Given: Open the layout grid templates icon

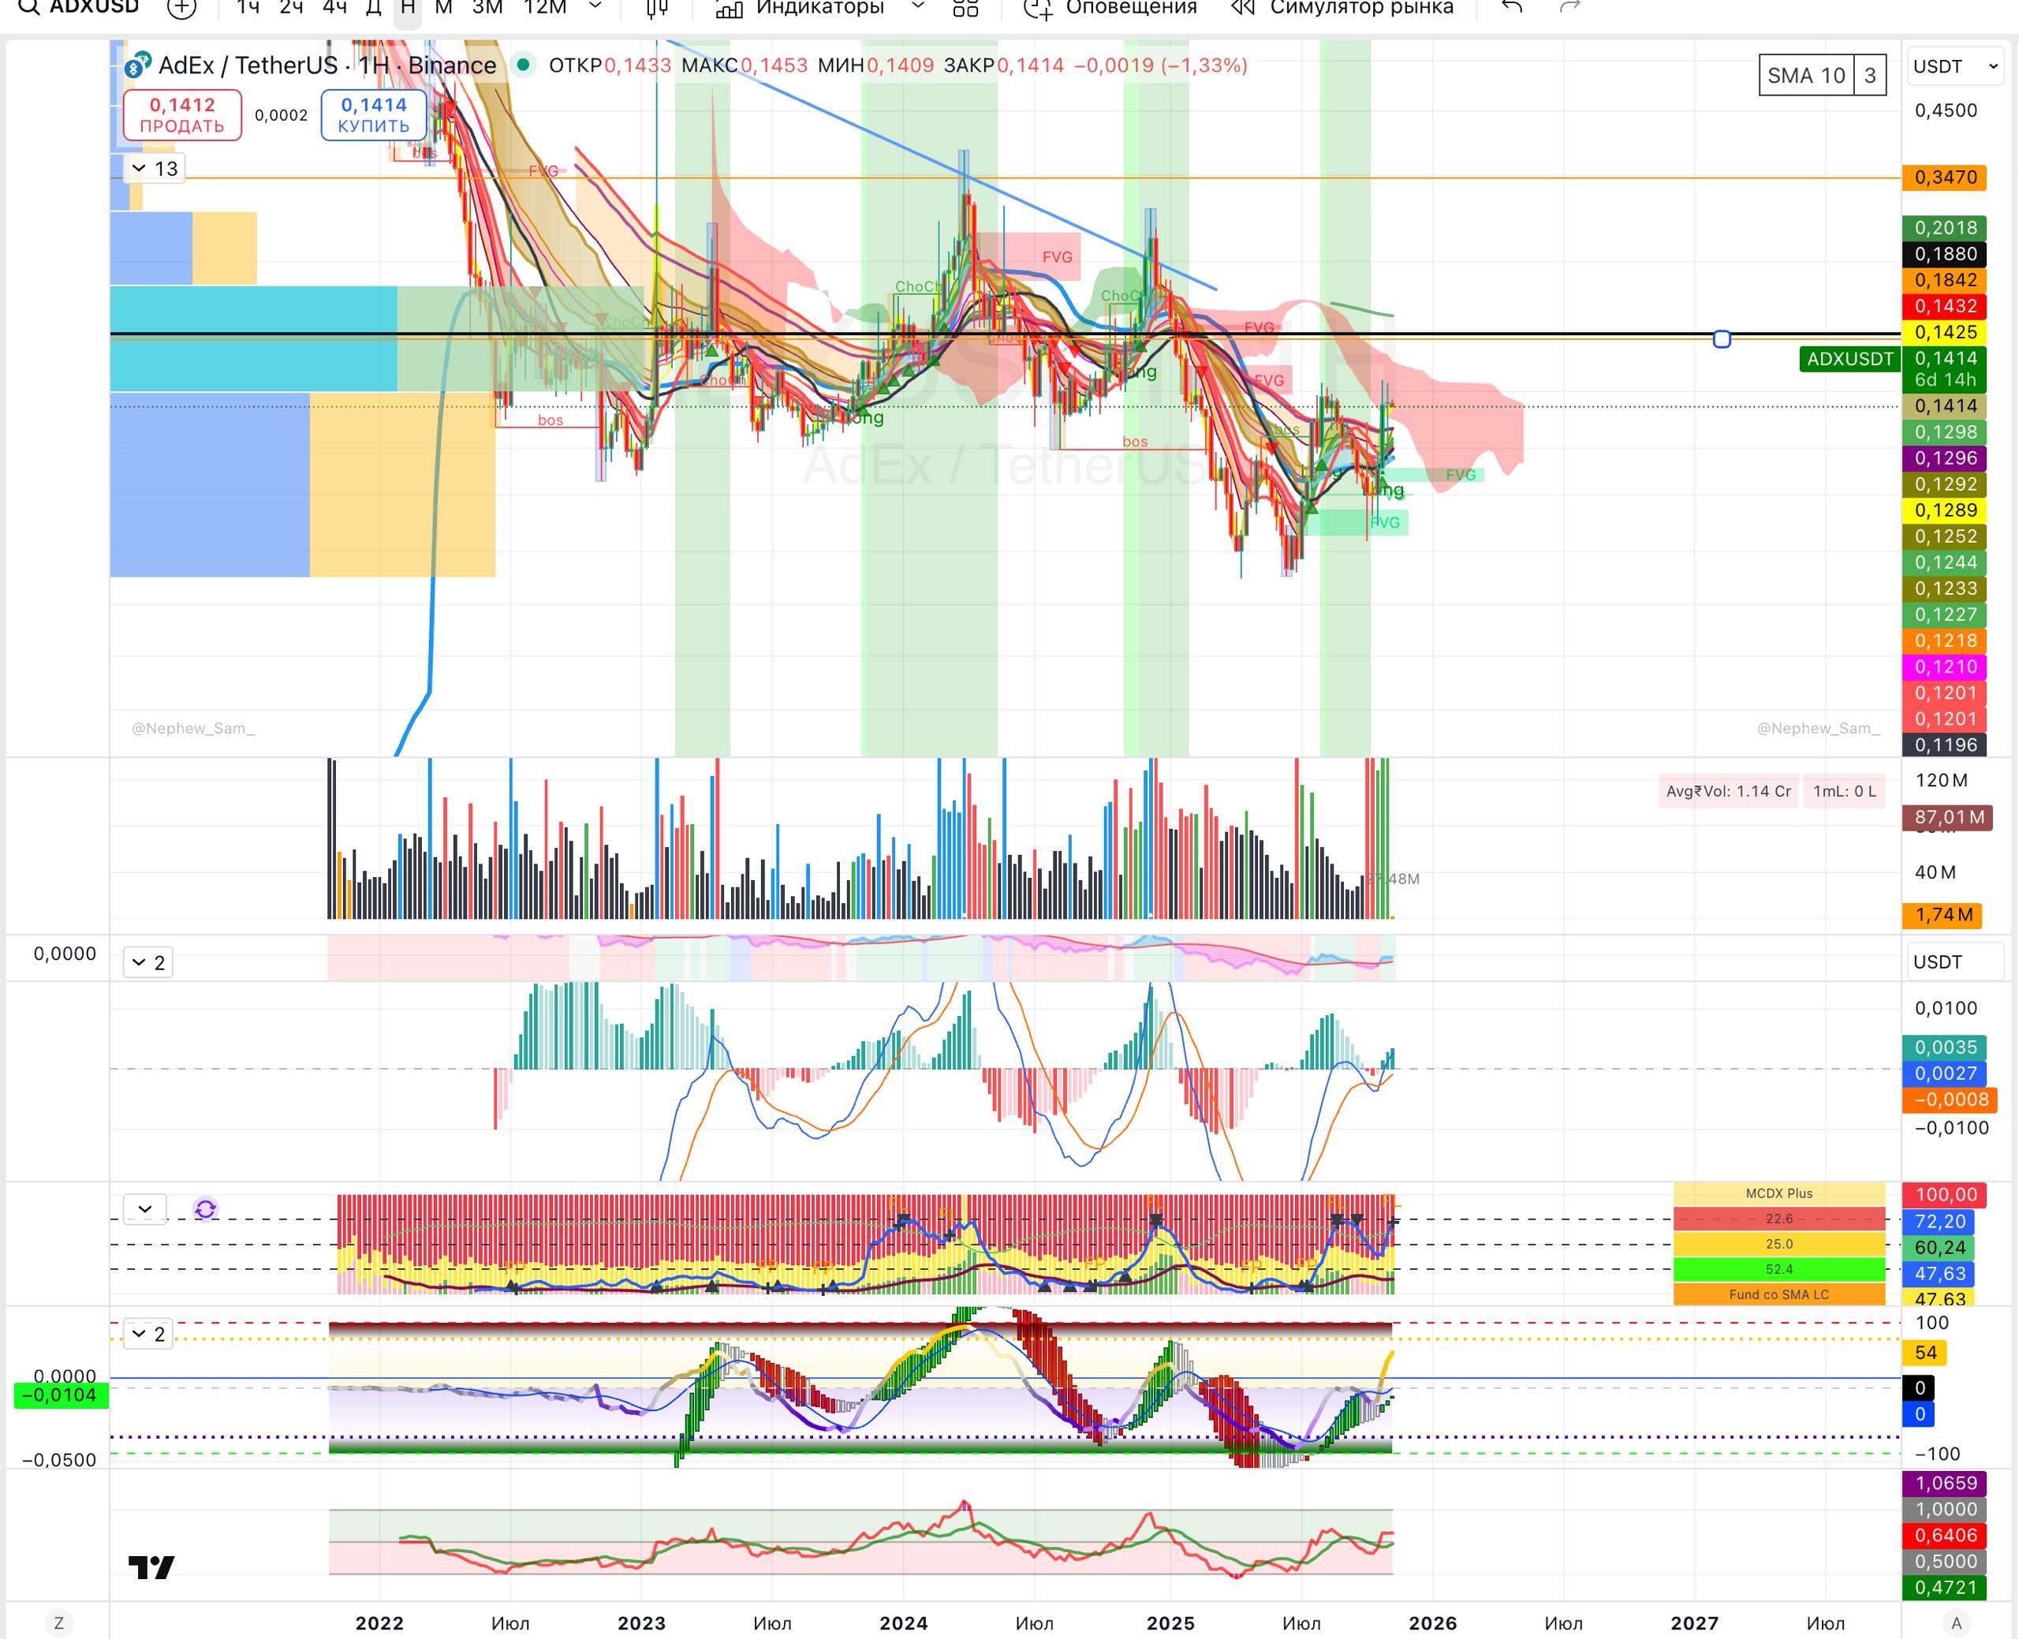Looking at the screenshot, I should tap(965, 9).
